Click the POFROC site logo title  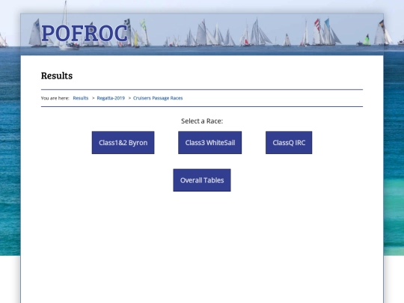tap(85, 33)
